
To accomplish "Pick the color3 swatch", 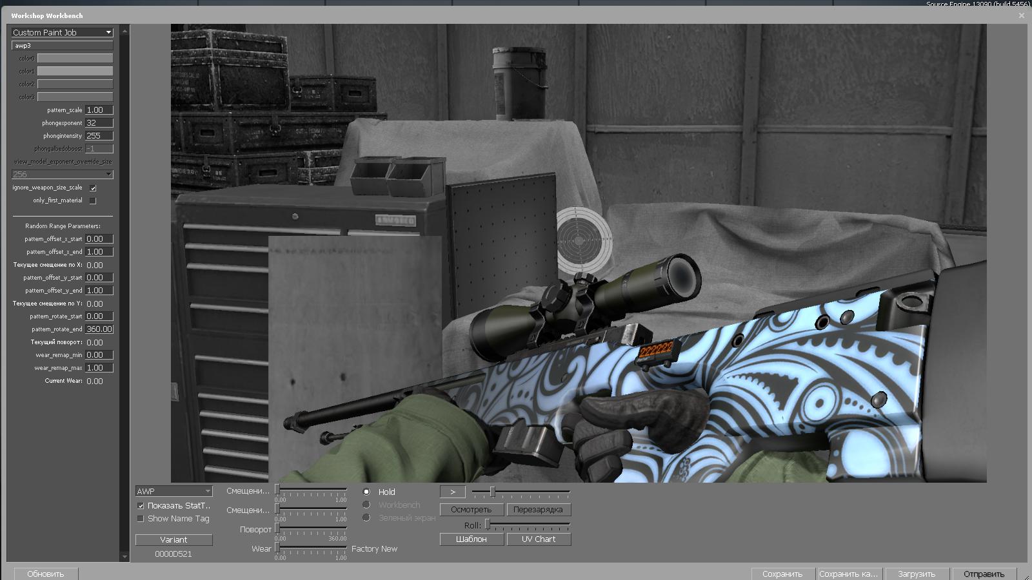I will 75,97.
